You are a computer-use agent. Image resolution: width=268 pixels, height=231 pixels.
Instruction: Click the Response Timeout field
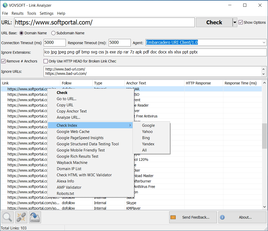click(x=120, y=43)
